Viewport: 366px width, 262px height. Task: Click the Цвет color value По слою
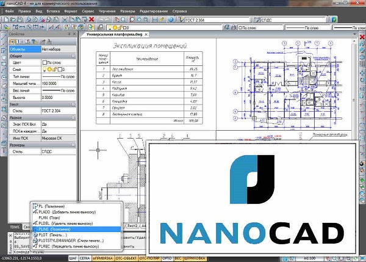pyautogui.click(x=59, y=63)
